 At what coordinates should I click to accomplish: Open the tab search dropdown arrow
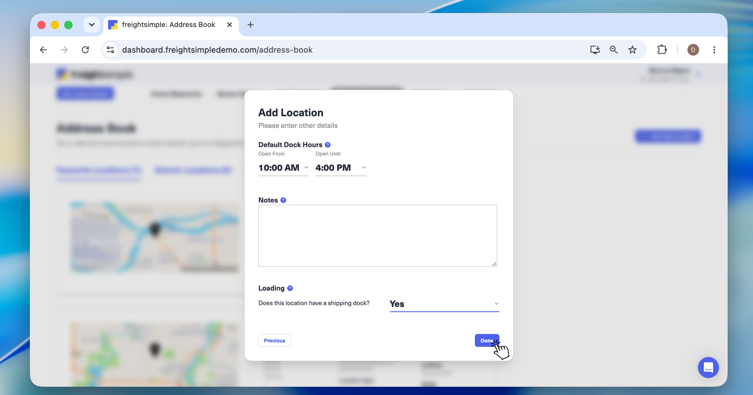[92, 25]
